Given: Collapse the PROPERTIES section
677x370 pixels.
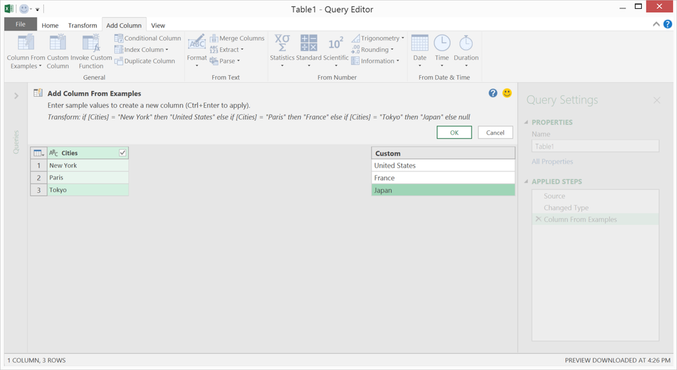Looking at the screenshot, I should (526, 122).
